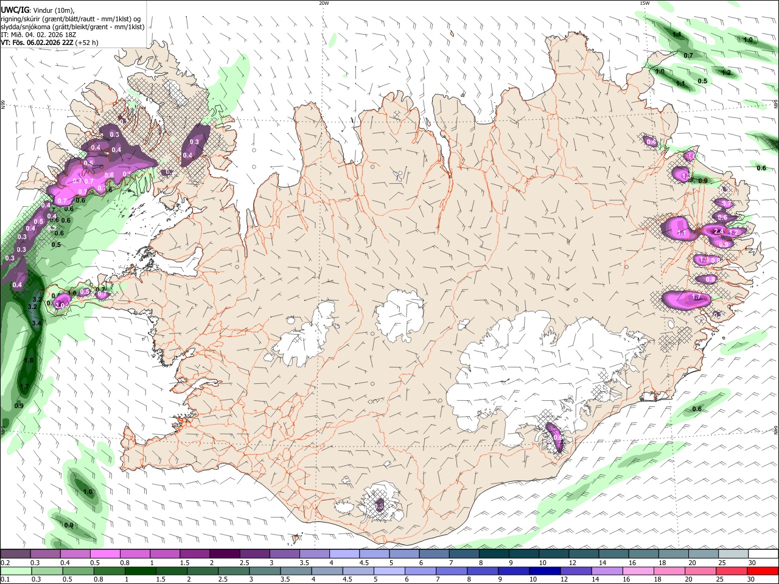779x584 pixels.
Task: Select the light pink 16–18 lower legend swatch
Action: [x=638, y=571]
